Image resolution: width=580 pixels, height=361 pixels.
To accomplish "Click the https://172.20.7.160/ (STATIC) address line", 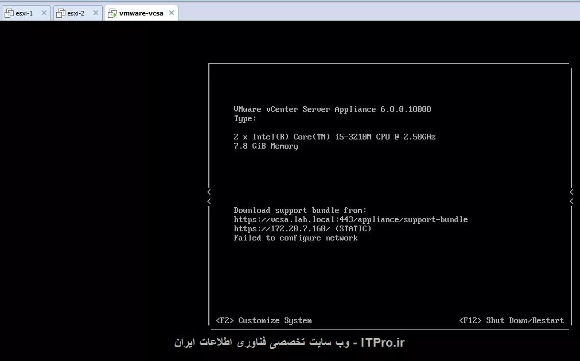I will coord(302,228).
